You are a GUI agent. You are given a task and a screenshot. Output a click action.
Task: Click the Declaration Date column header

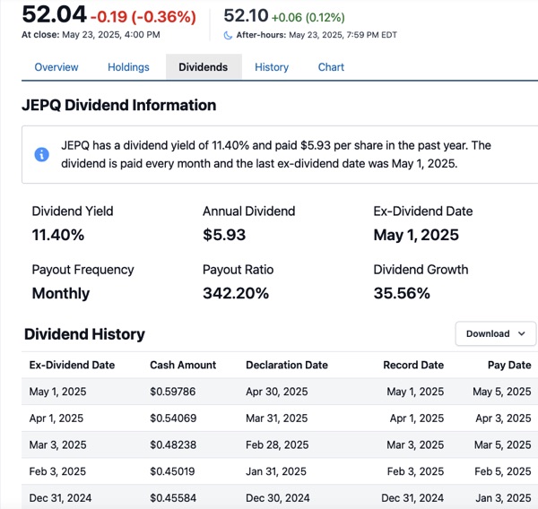pyautogui.click(x=286, y=365)
